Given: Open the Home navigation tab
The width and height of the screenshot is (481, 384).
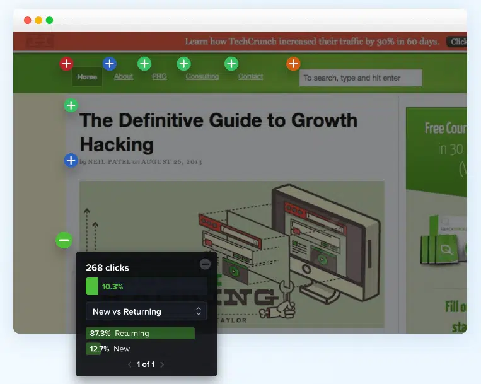Looking at the screenshot, I should [87, 77].
